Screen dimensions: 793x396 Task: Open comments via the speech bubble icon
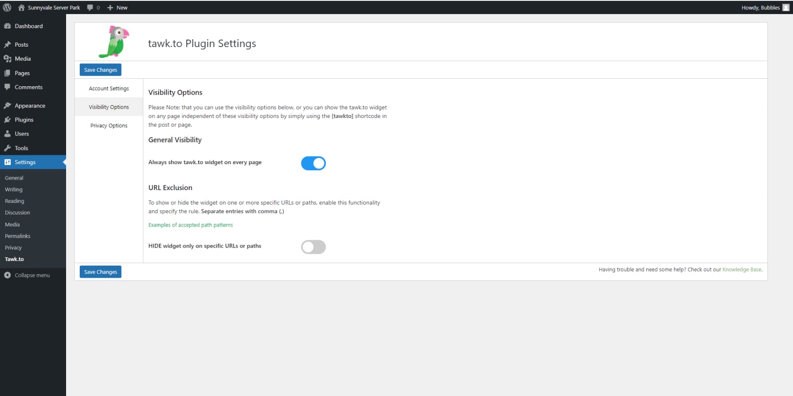89,7
